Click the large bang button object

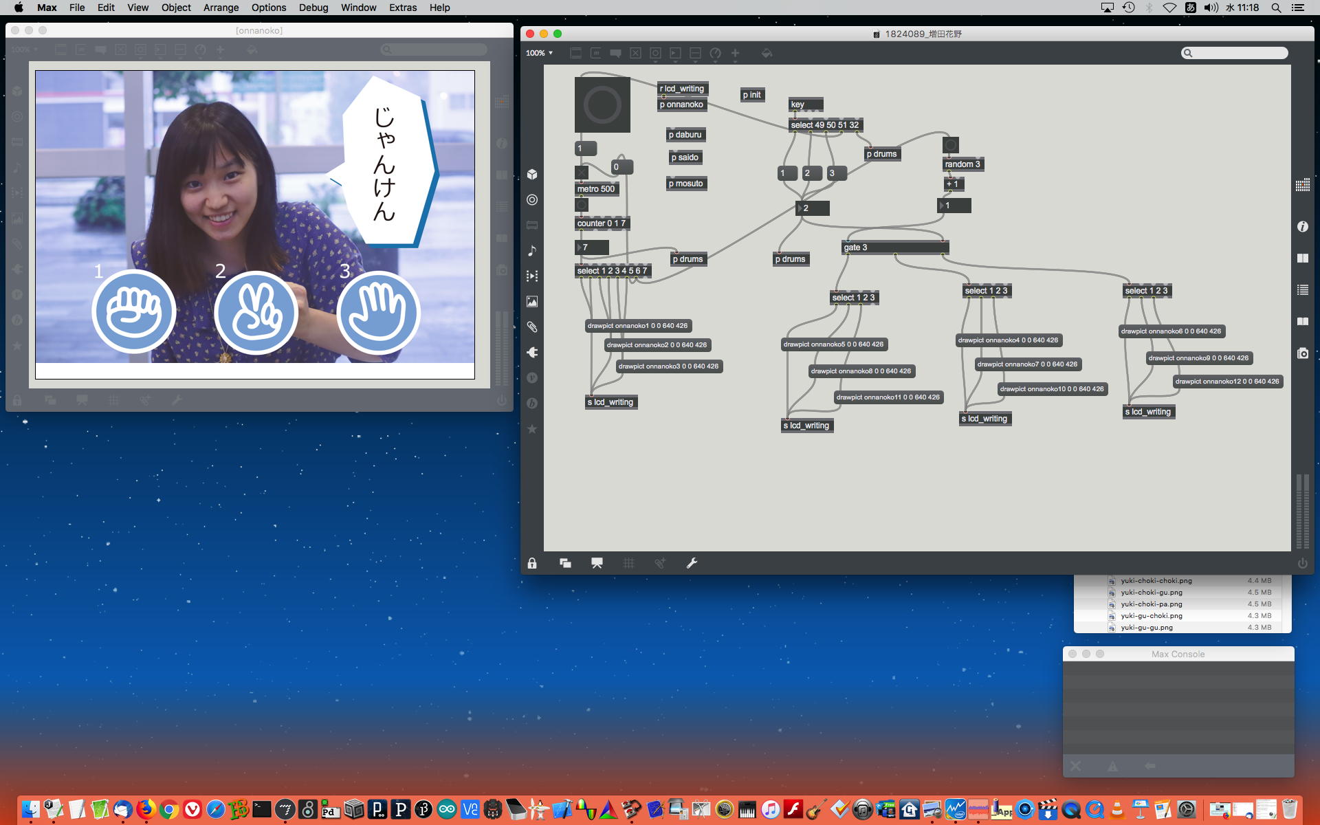[602, 104]
